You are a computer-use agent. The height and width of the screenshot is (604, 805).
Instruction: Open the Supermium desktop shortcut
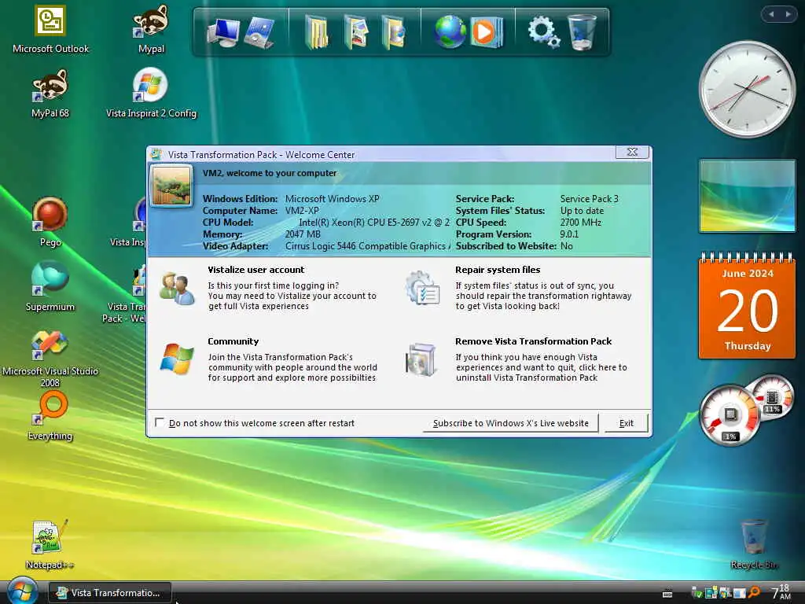point(50,286)
